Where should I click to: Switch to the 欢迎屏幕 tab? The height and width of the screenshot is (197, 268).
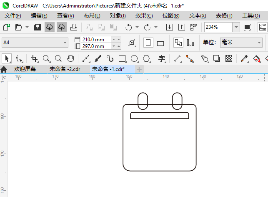coord(25,69)
